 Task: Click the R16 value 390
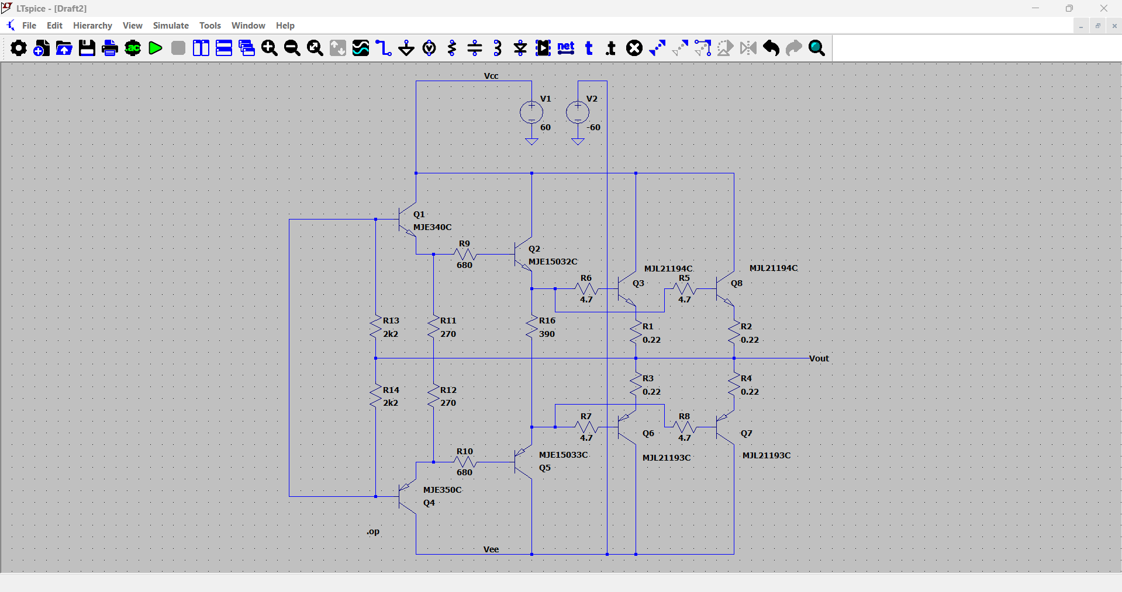[x=547, y=334]
